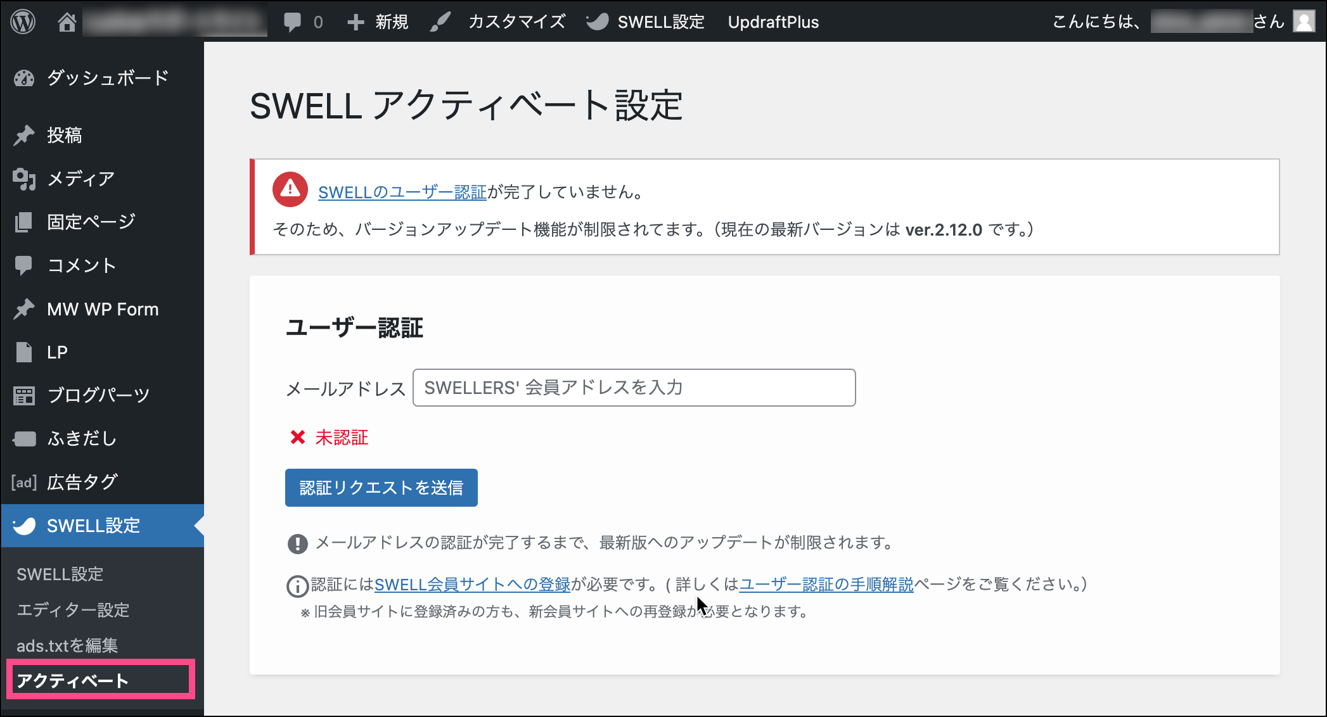Screen dimensions: 1327x717
Task: Click the ブログパーツ table icon
Action: [x=24, y=396]
